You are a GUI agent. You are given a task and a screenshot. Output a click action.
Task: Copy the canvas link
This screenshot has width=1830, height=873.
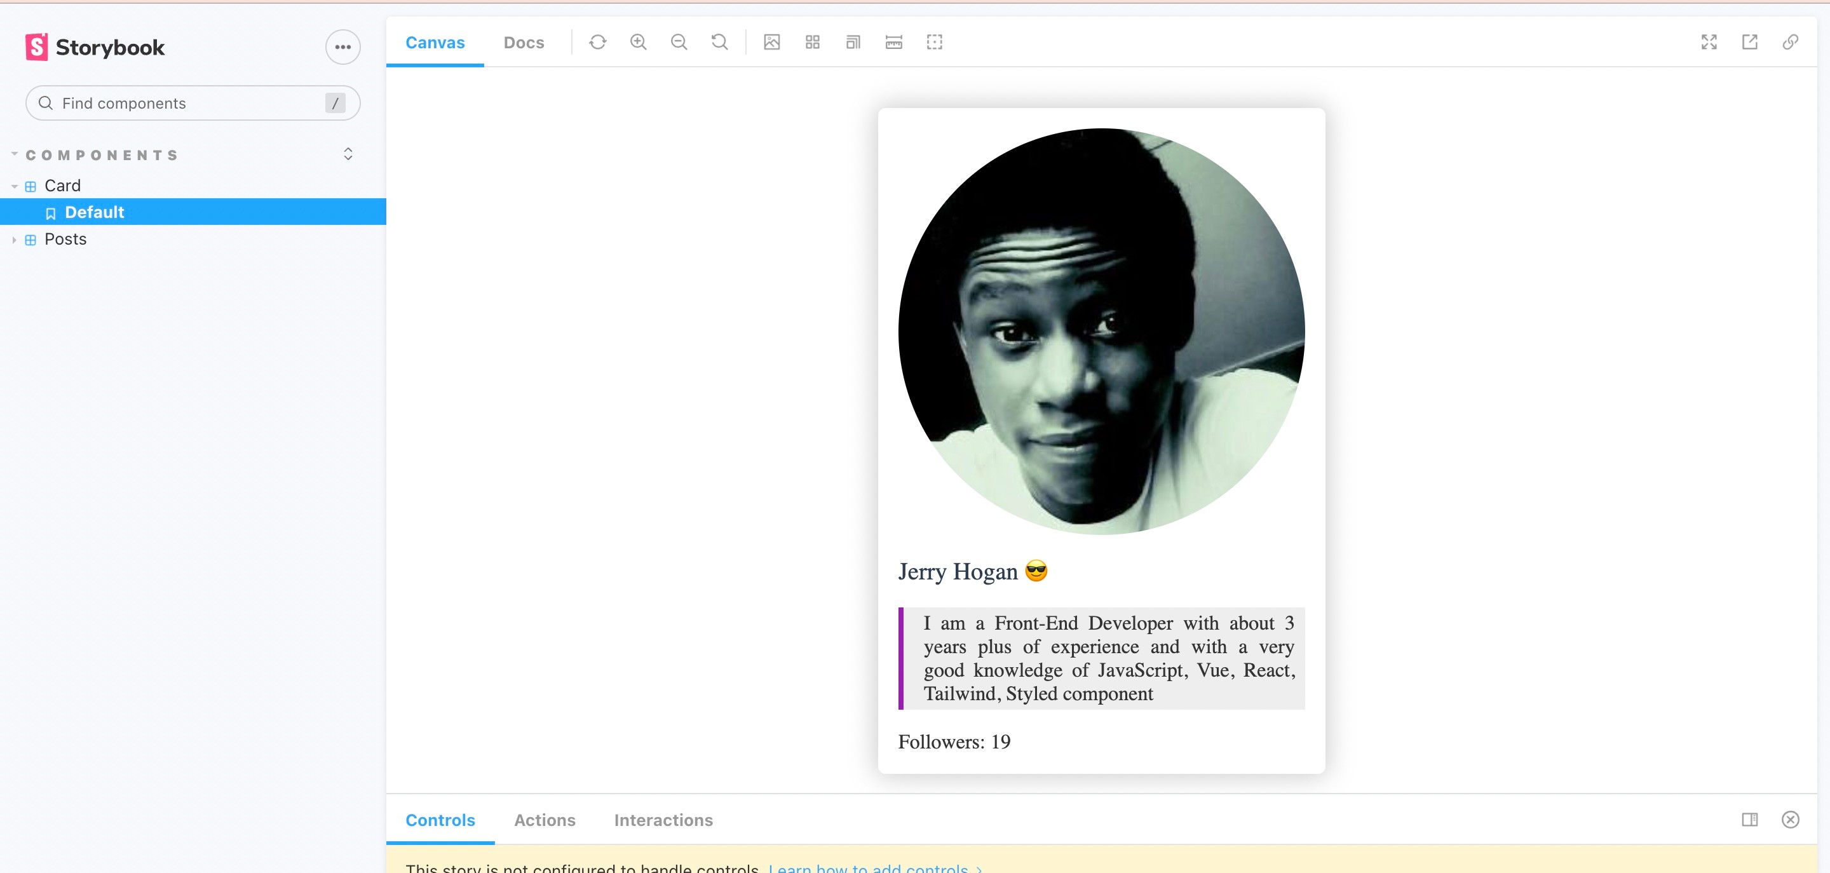pos(1790,43)
